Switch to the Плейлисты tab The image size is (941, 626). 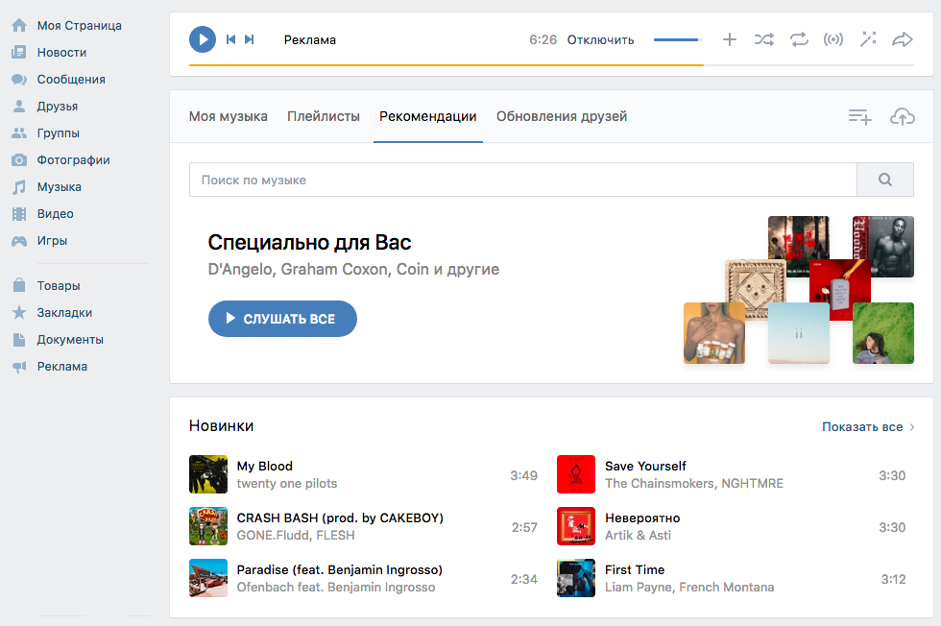coord(324,116)
